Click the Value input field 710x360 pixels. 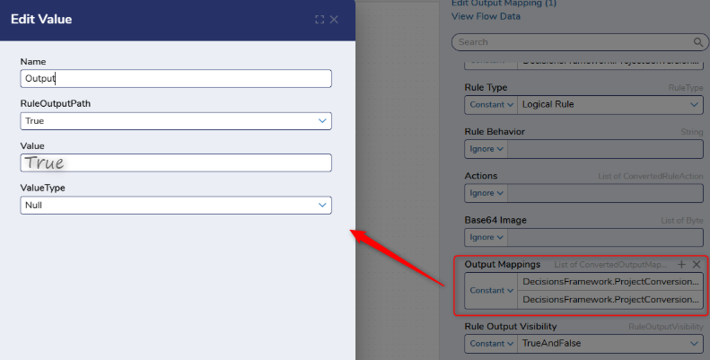point(176,162)
